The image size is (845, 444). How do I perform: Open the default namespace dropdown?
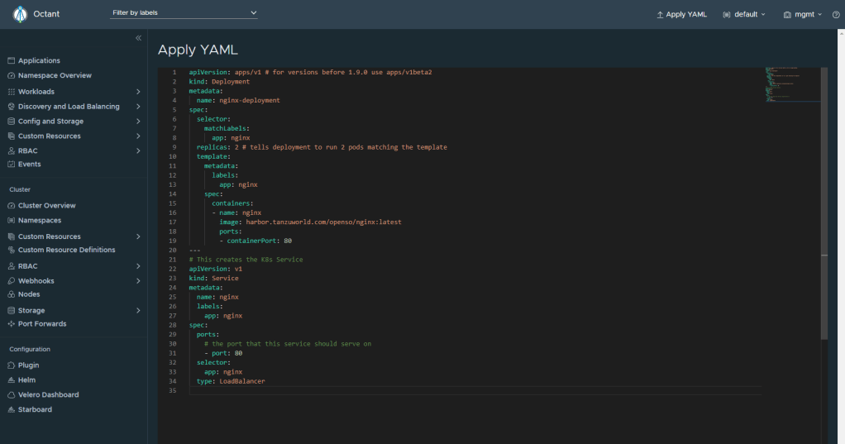744,15
